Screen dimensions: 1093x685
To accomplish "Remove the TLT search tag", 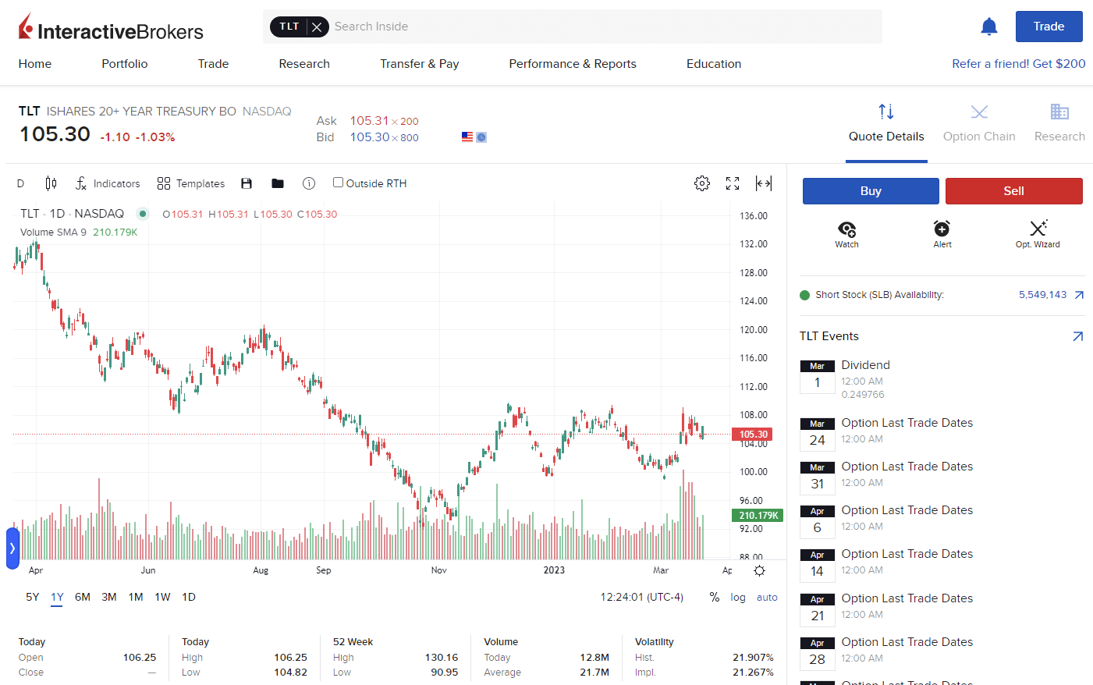I will (317, 27).
